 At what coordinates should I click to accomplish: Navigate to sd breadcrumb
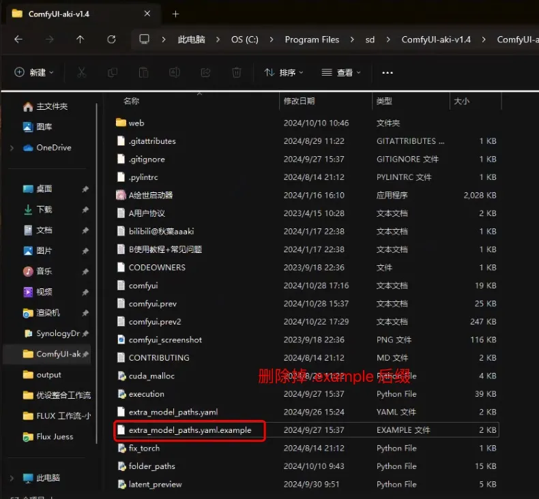coord(370,40)
